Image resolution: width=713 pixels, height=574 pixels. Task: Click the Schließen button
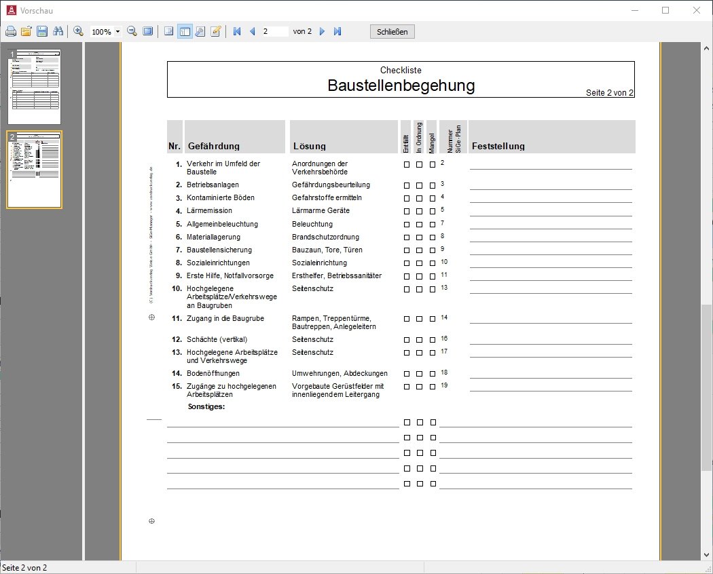pos(392,32)
